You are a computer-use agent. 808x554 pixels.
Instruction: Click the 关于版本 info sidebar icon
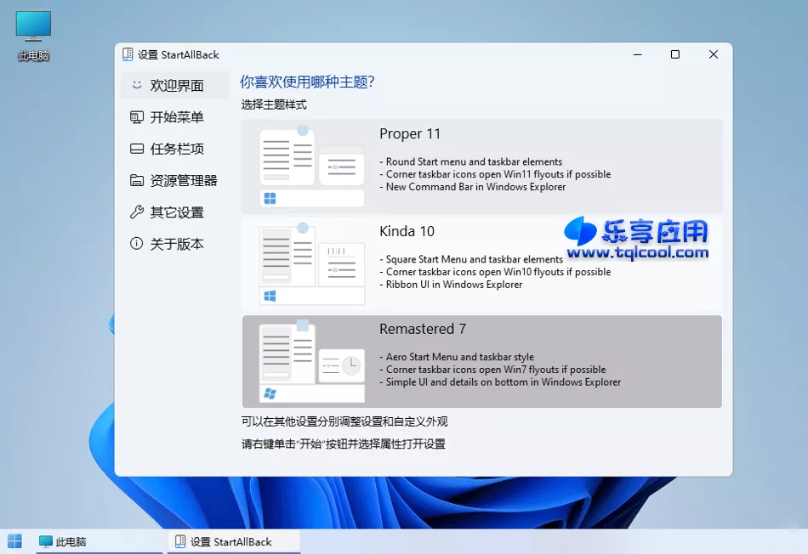point(136,244)
